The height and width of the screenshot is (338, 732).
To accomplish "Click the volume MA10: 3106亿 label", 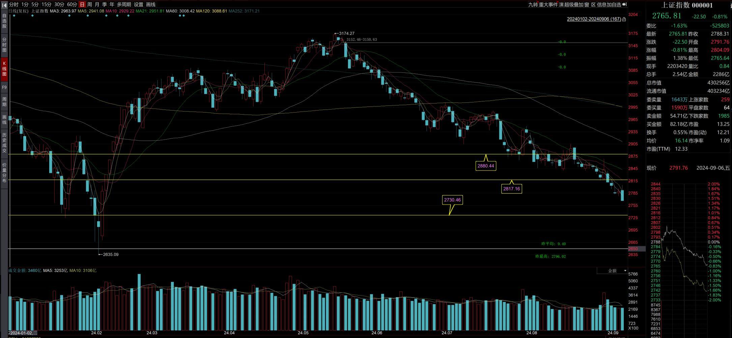I will tap(83, 271).
